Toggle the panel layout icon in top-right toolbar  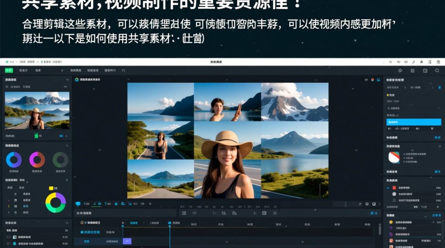coord(425,70)
